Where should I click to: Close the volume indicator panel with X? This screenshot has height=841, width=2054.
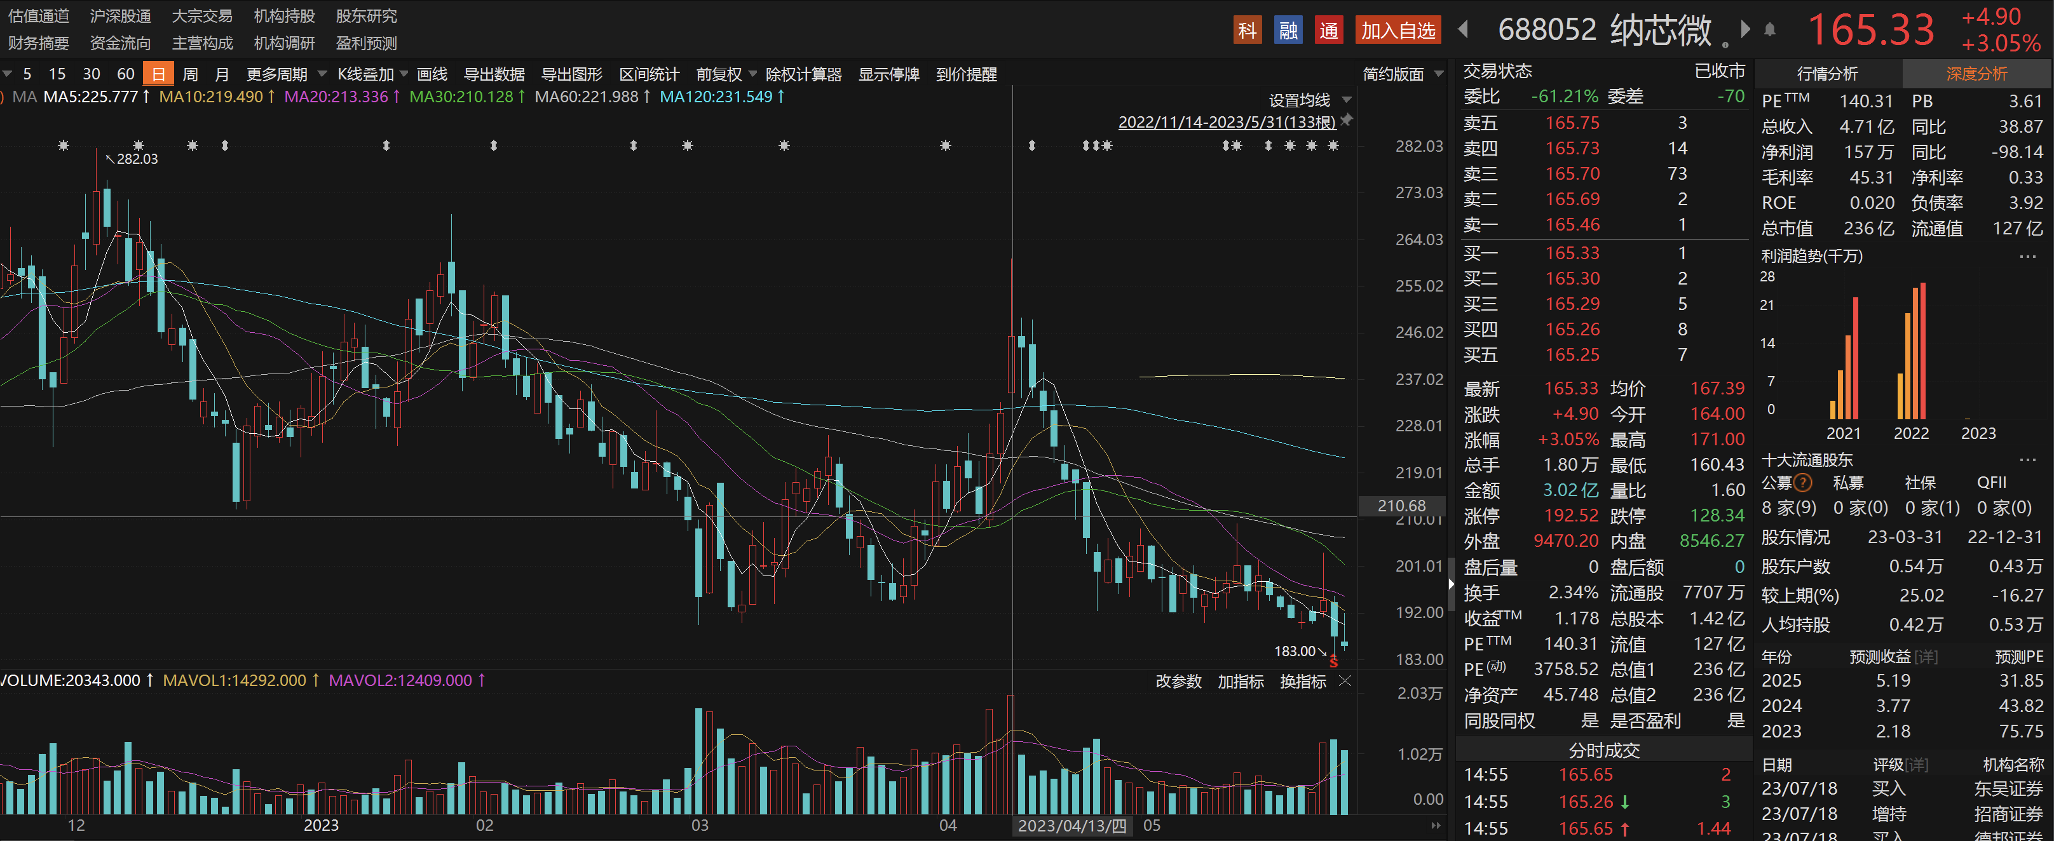pyautogui.click(x=1345, y=681)
